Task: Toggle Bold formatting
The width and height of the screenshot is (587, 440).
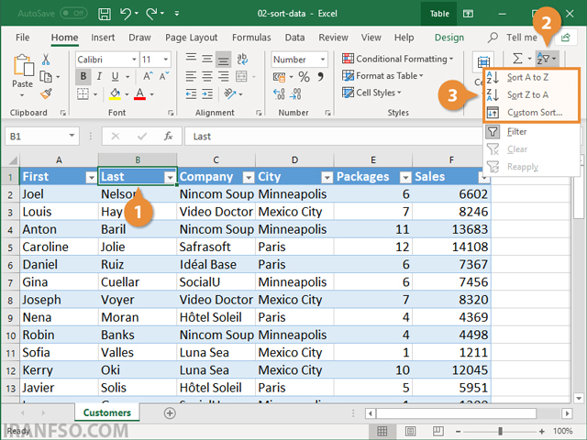Action: (83, 77)
